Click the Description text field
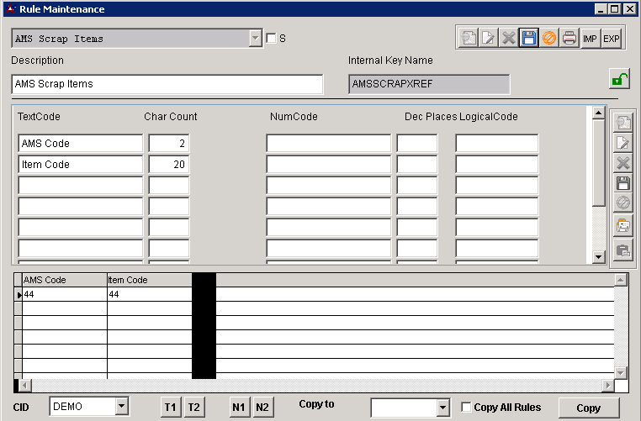The width and height of the screenshot is (641, 421). tap(167, 84)
